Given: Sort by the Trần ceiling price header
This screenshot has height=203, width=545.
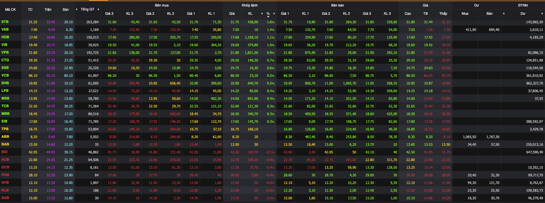Looking at the screenshot, I should [x=48, y=10].
